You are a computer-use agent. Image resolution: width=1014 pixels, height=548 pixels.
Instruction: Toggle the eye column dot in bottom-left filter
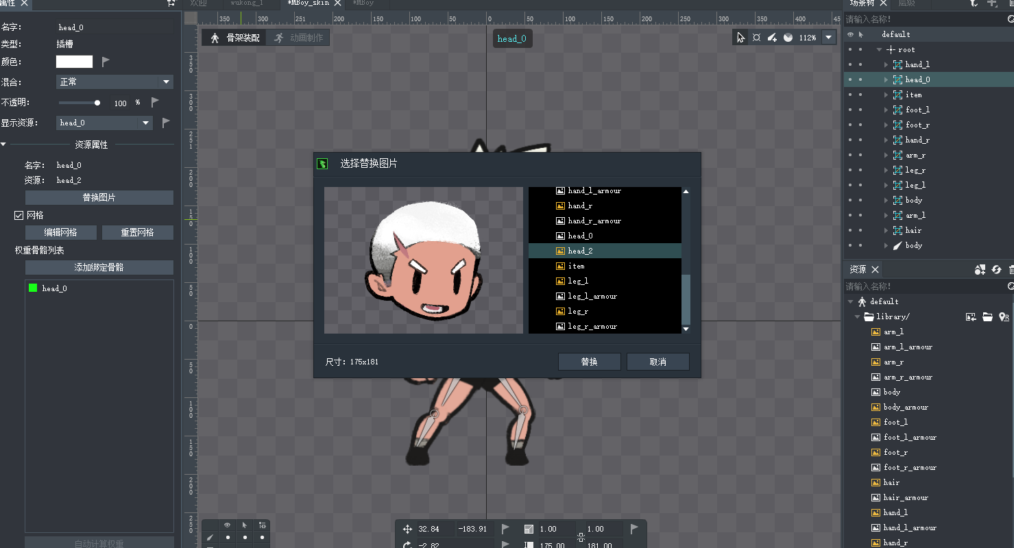point(228,538)
